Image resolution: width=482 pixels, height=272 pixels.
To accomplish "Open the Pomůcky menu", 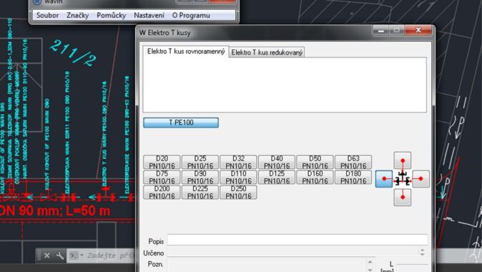I will (112, 15).
